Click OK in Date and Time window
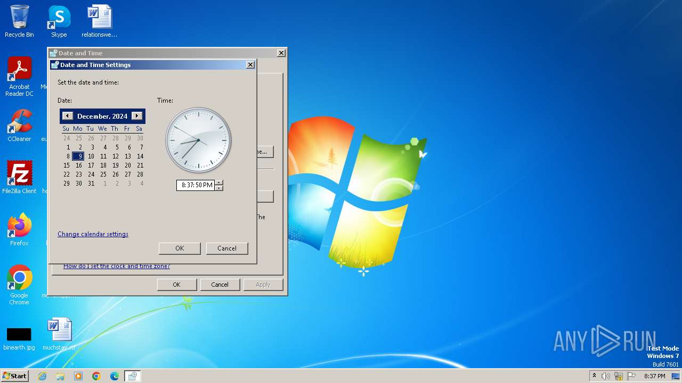The image size is (682, 383). pos(176,285)
